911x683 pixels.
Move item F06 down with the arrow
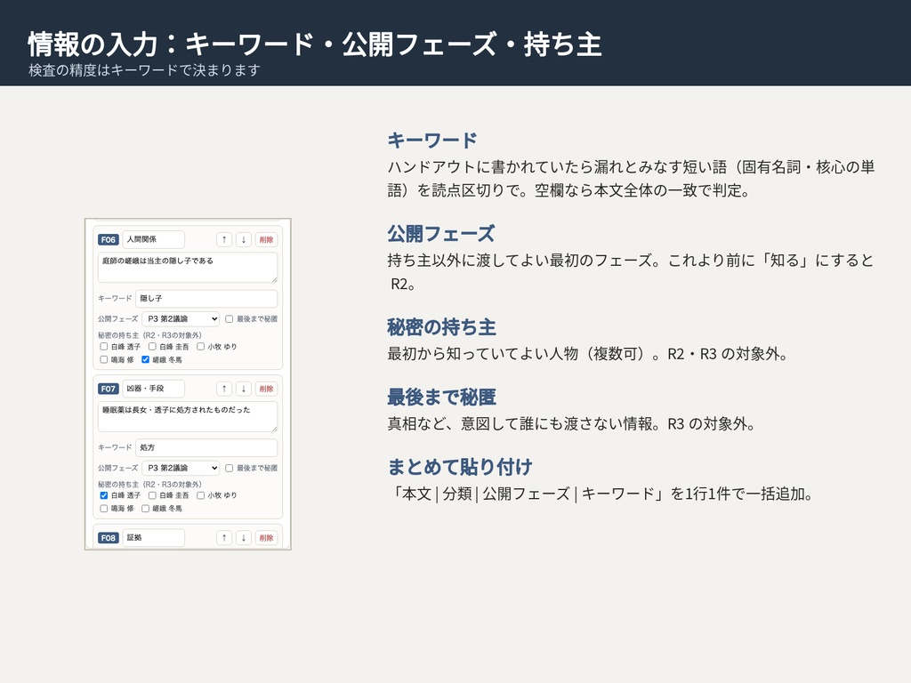(x=244, y=239)
